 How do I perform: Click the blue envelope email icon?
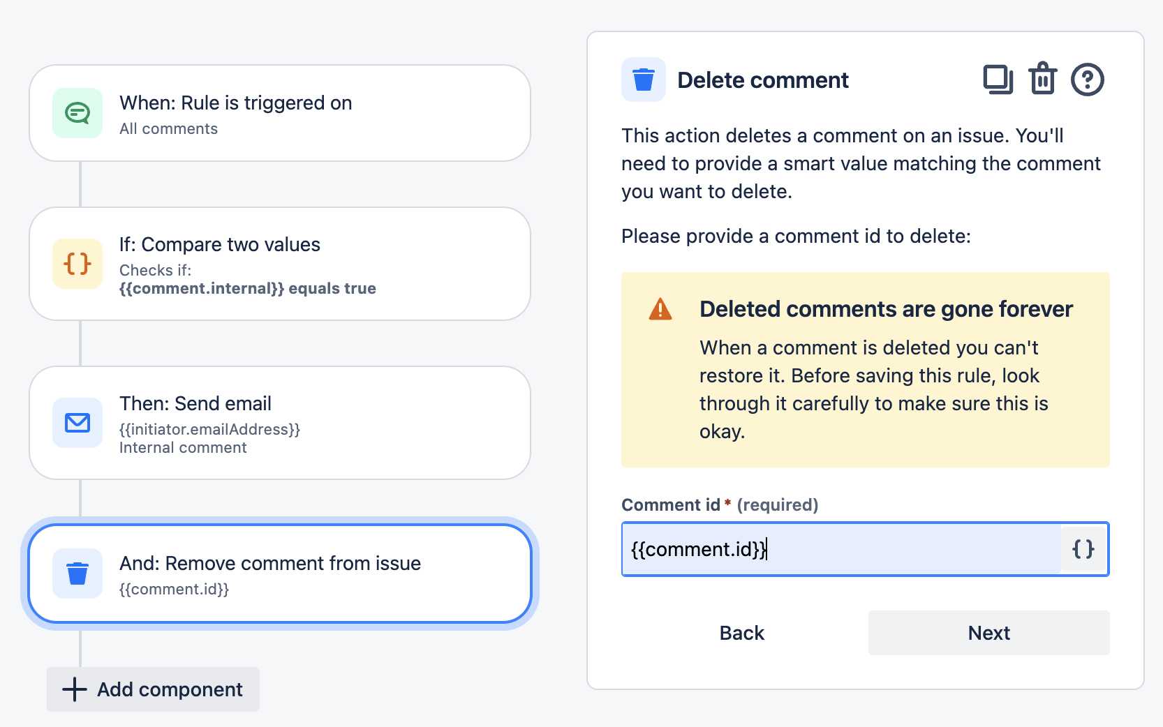[x=77, y=423]
